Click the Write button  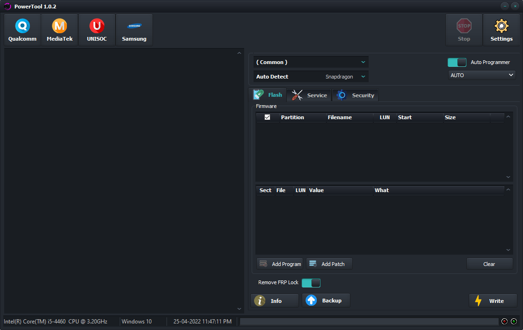coord(493,301)
